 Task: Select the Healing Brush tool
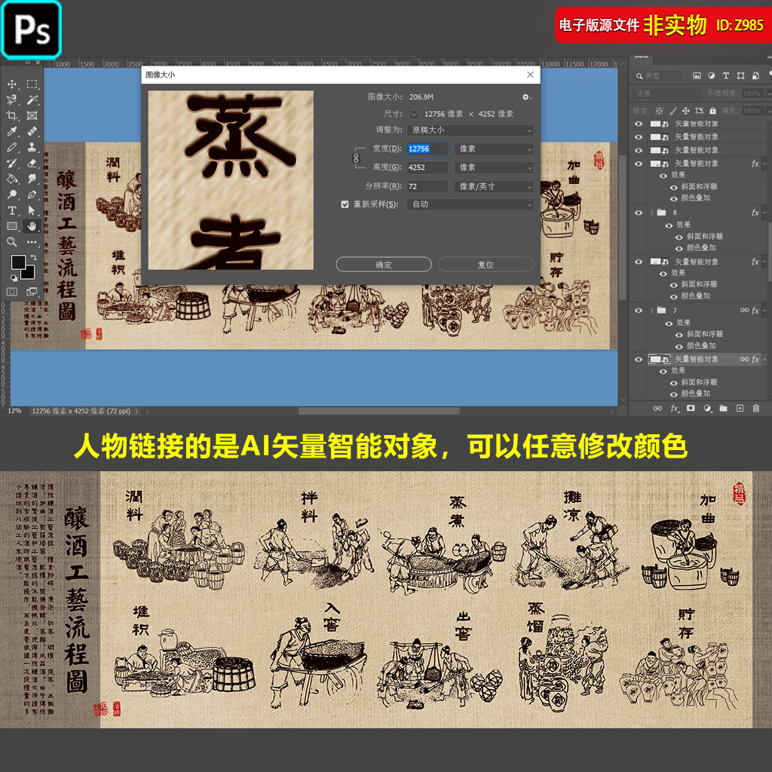pyautogui.click(x=32, y=131)
